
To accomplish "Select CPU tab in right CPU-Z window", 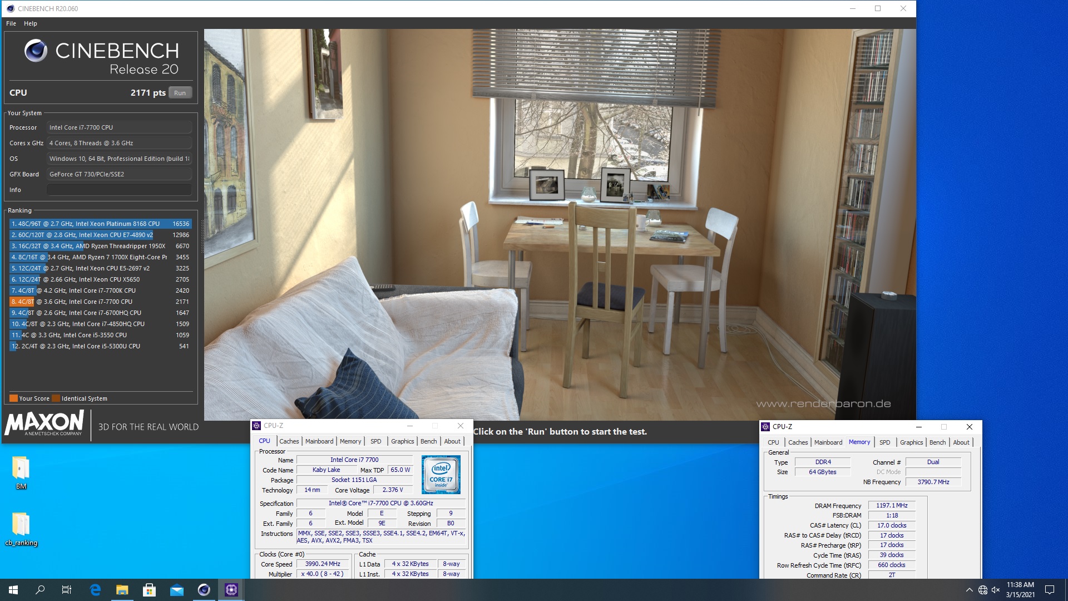I will [x=773, y=442].
